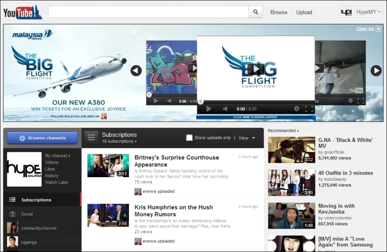
Task: Mute the ad video's volume
Action: pos(225,109)
